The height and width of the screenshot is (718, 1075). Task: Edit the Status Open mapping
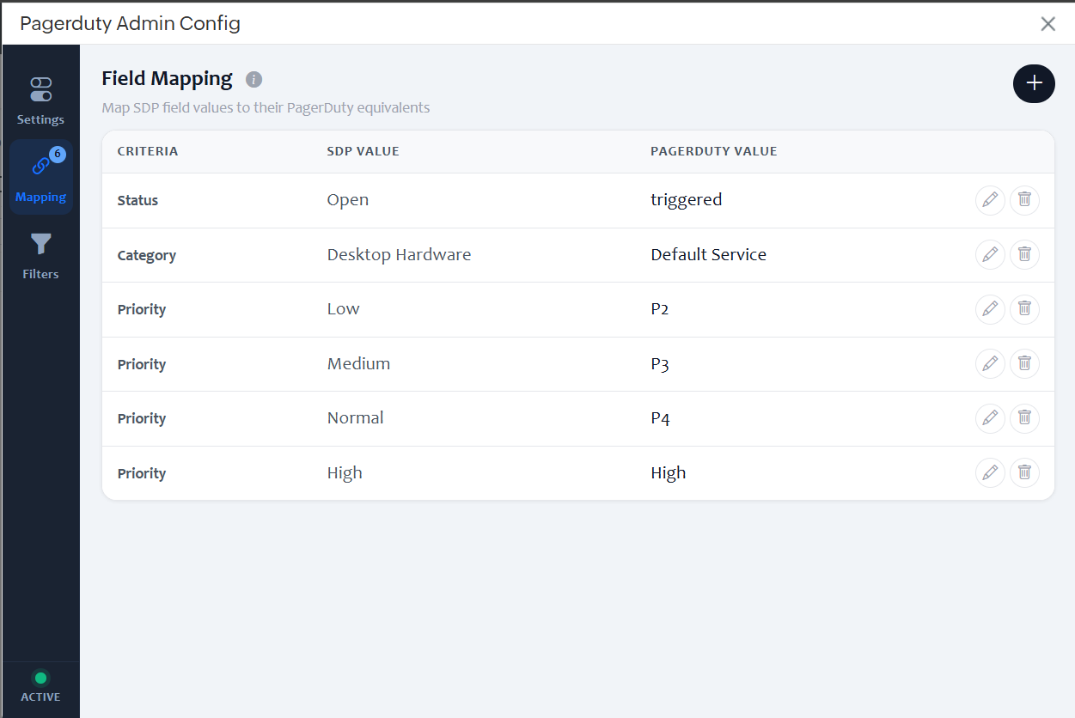[990, 200]
